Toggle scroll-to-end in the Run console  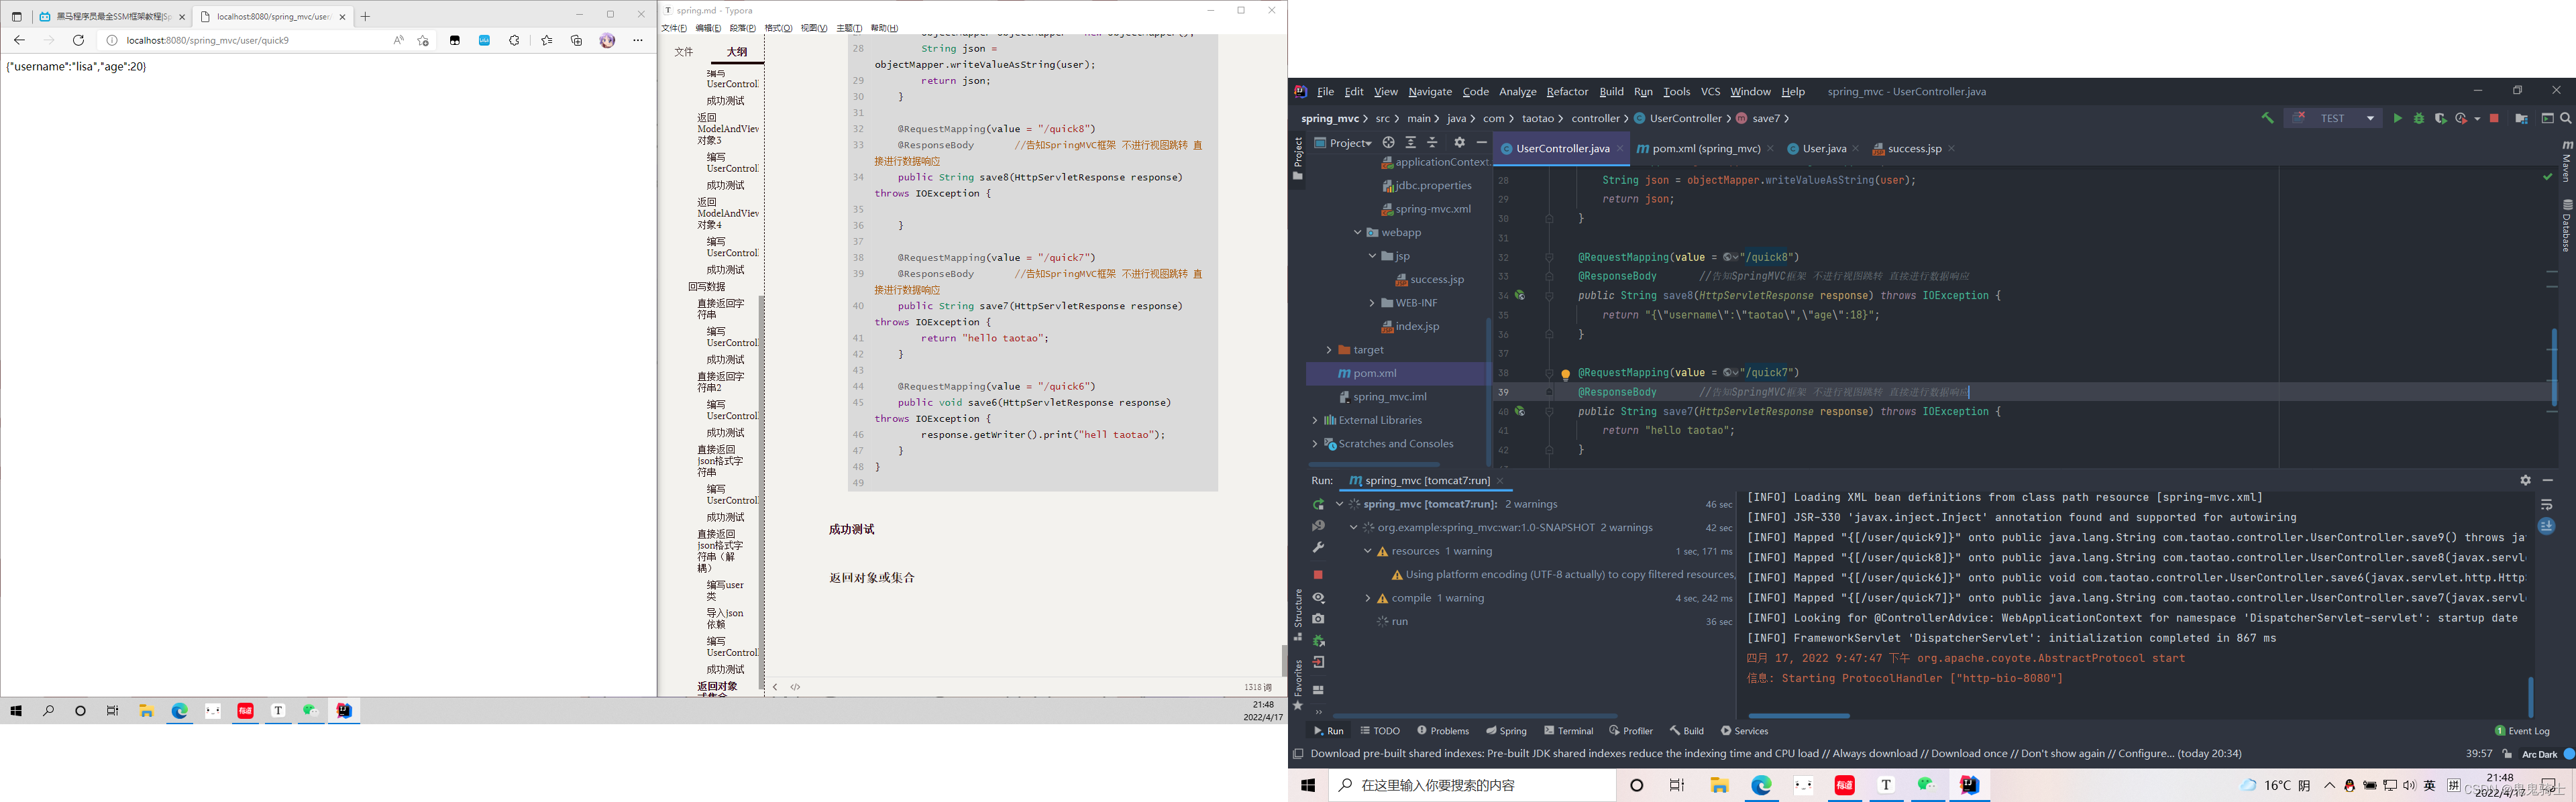2546,527
